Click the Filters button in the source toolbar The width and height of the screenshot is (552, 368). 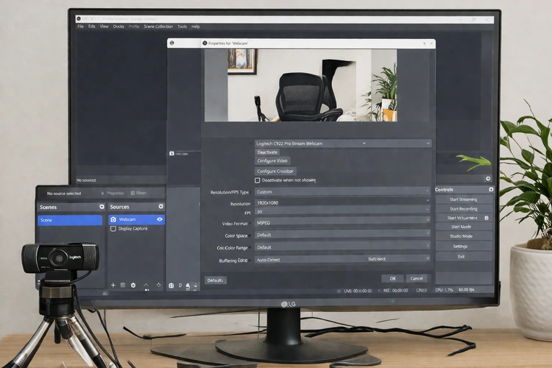[x=138, y=193]
